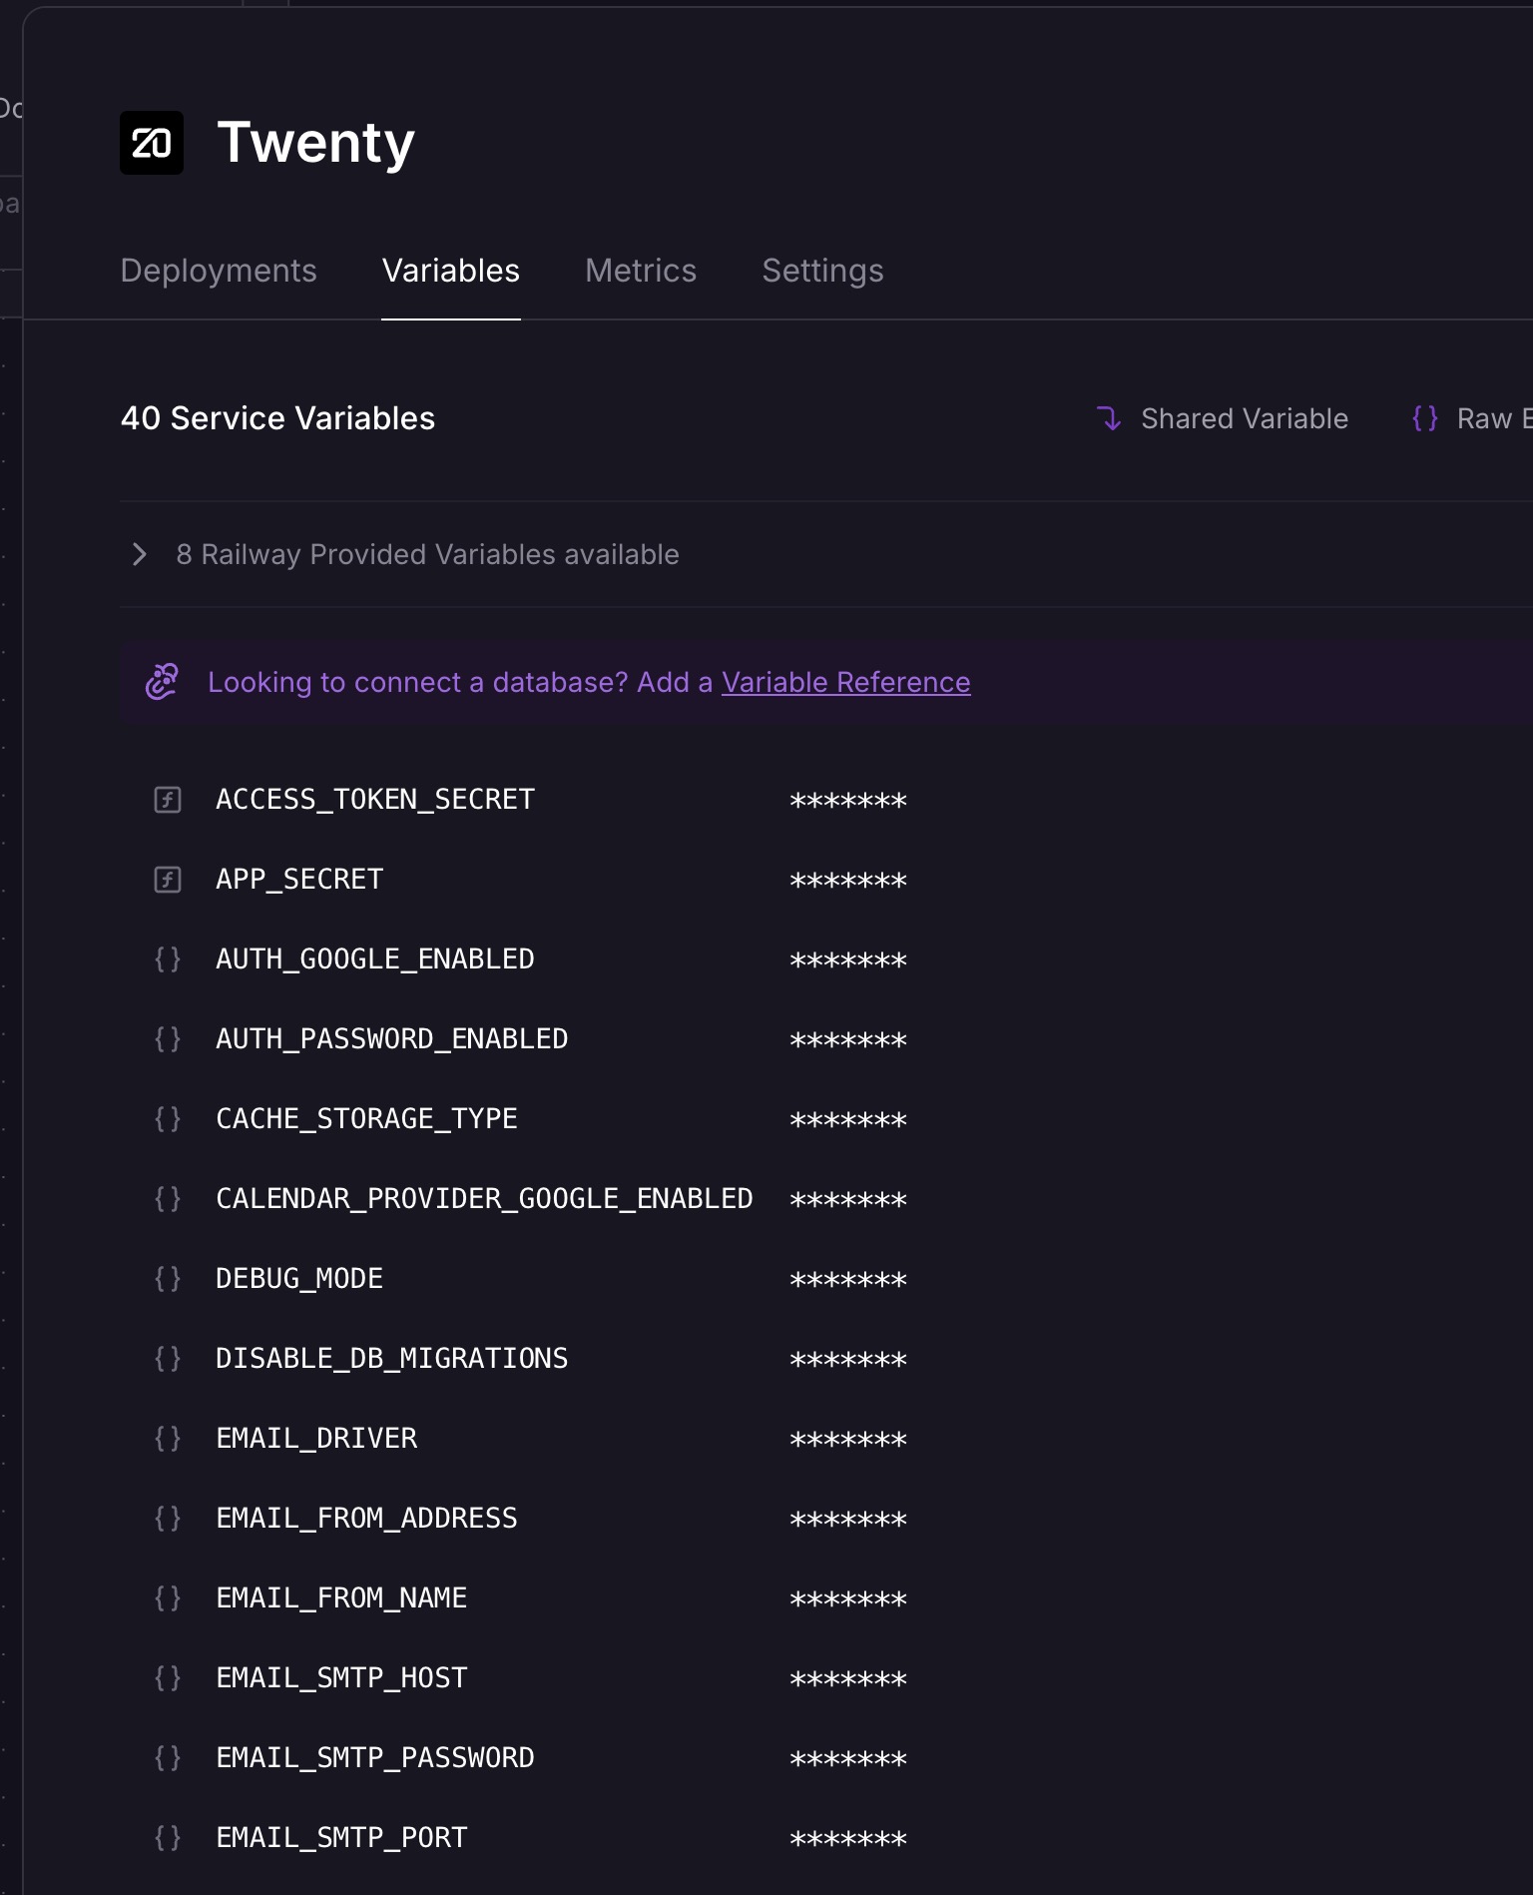
Task: Reveal the masked value of DEBUG_MODE
Action: click(848, 1281)
